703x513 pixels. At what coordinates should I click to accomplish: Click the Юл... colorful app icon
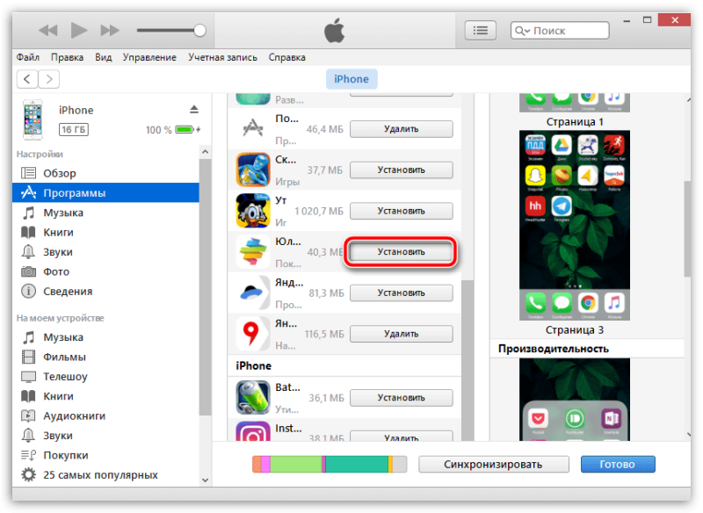[253, 252]
